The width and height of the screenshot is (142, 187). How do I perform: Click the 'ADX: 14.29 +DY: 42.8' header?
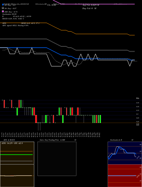[12, 143]
